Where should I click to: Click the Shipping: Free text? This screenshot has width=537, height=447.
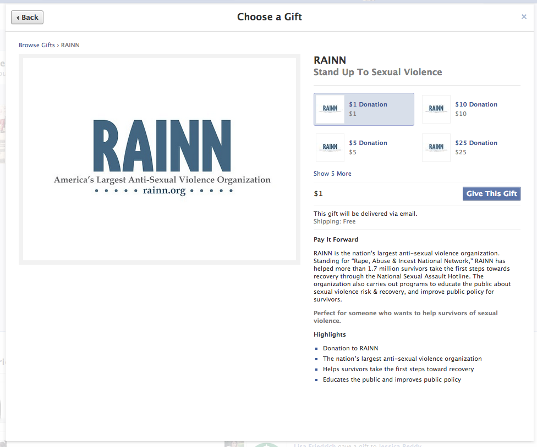click(x=335, y=221)
